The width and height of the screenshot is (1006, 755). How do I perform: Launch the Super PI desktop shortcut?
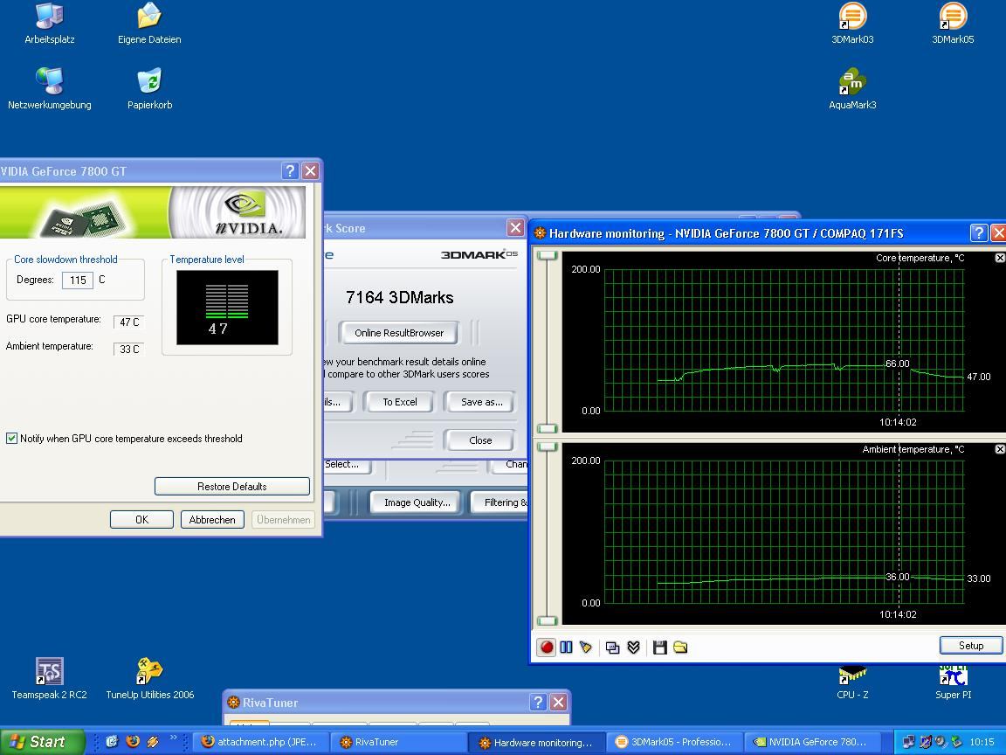[x=953, y=683]
